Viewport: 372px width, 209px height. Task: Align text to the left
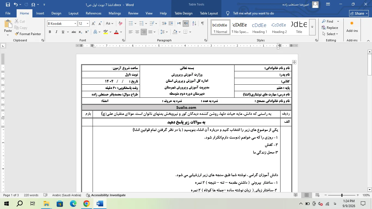pos(131,32)
